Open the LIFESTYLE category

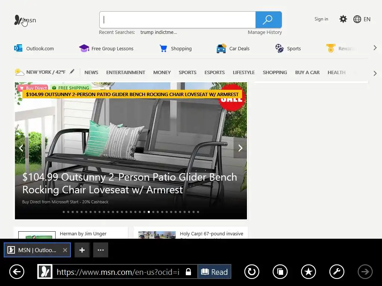pyautogui.click(x=244, y=73)
